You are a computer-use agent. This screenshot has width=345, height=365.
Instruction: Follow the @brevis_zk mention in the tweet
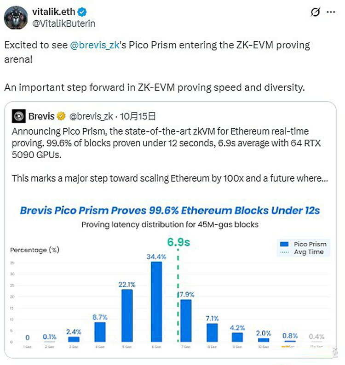tap(93, 46)
